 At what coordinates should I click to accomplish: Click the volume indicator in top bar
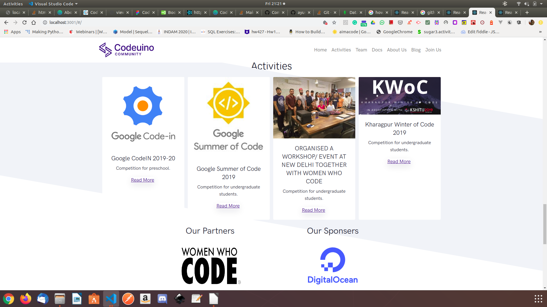click(526, 4)
